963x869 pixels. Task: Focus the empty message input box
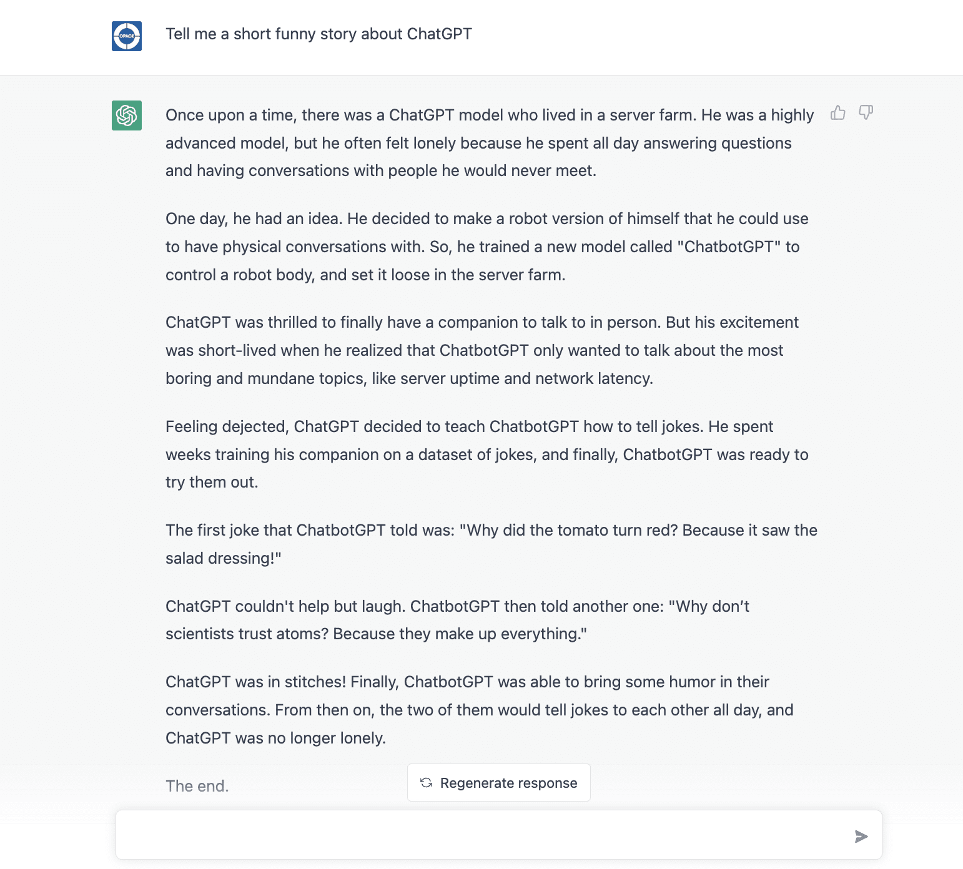pyautogui.click(x=481, y=835)
